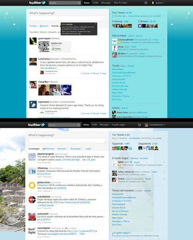Image resolution: width=193 pixels, height=240 pixels.
Task: Open SamsungMobile avatar in Who to follow
Action: [x=115, y=41]
